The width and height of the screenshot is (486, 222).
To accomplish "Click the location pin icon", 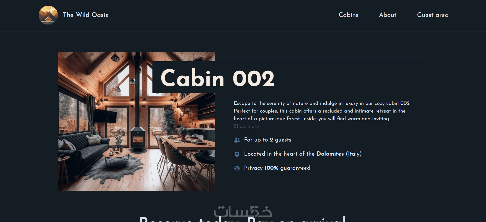I will [x=237, y=154].
